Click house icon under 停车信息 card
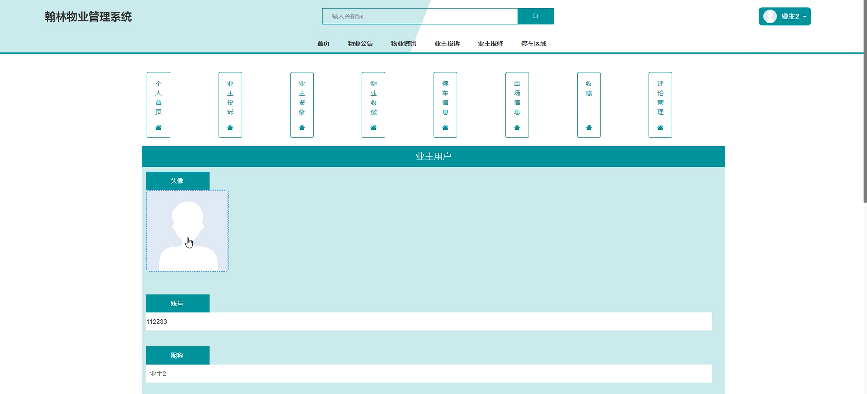 pyautogui.click(x=445, y=127)
